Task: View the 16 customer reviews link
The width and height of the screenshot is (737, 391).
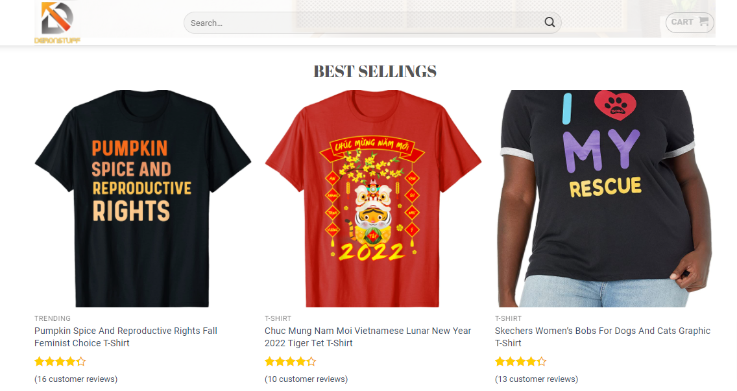Action: (76, 379)
